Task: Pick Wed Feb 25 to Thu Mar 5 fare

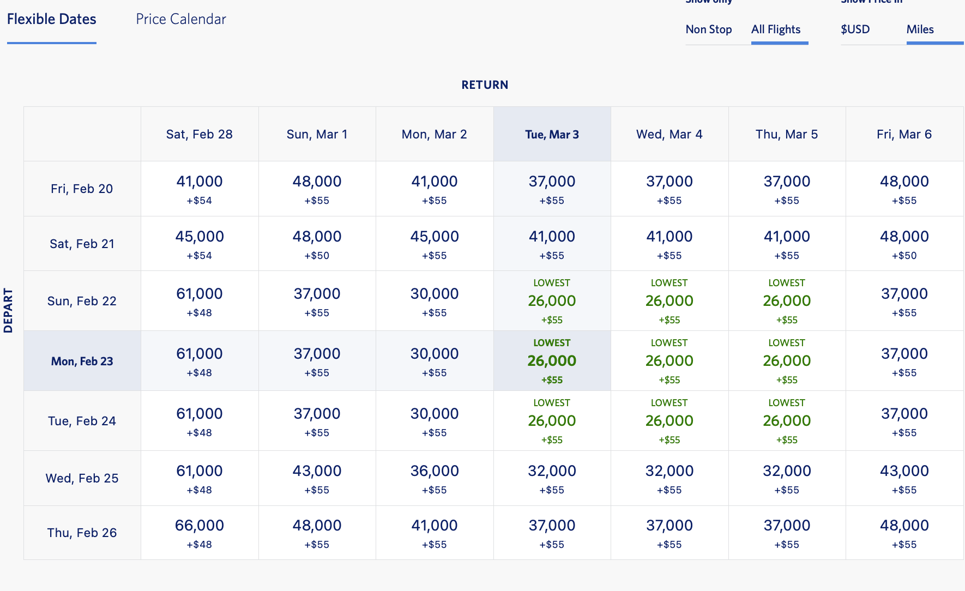Action: (787, 478)
